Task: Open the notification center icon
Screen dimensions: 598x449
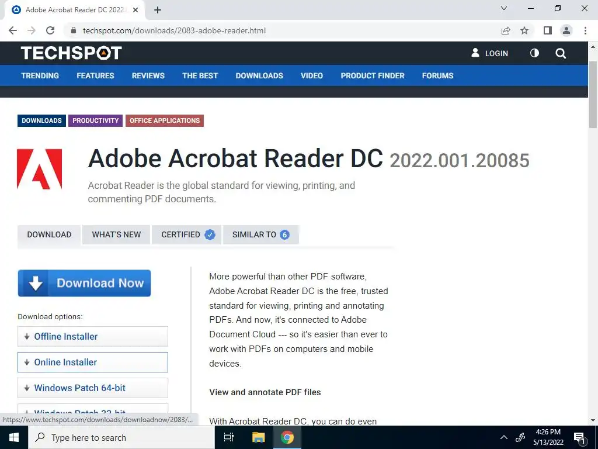Action: pyautogui.click(x=579, y=437)
